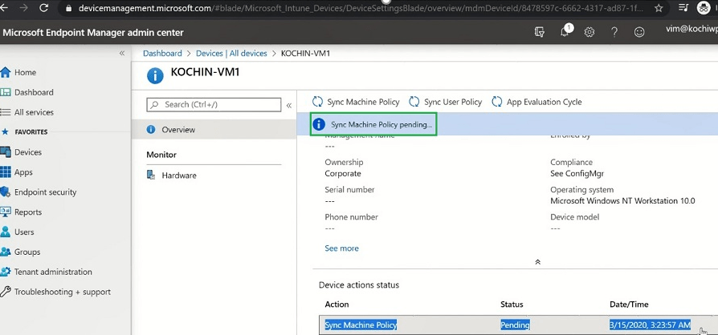Click See ConfigMgr compliance value
This screenshot has width=718, height=335.
[575, 174]
